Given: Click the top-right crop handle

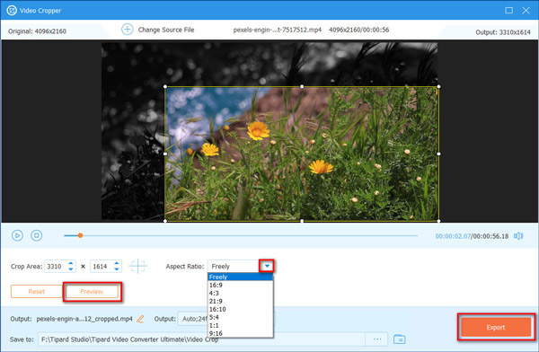Looking at the screenshot, I should pyautogui.click(x=438, y=86).
